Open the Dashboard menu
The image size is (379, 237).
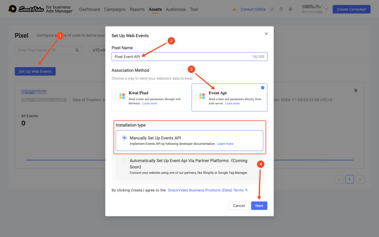click(x=90, y=9)
